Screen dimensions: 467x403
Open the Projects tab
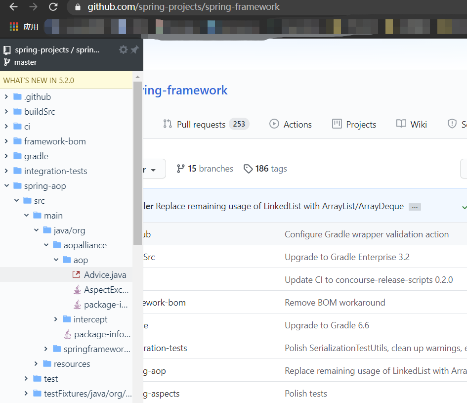point(354,124)
